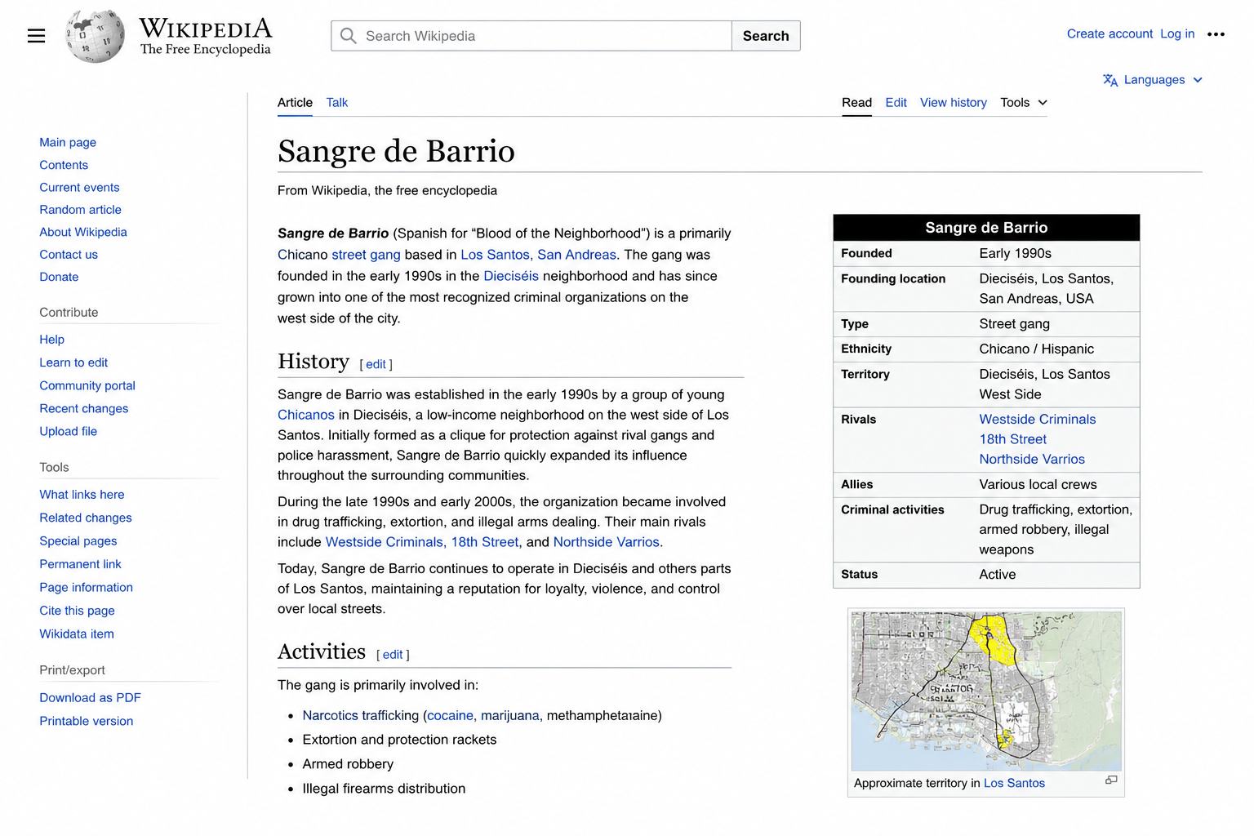
Task: Open Narcotics trafficking link
Action: 360,716
